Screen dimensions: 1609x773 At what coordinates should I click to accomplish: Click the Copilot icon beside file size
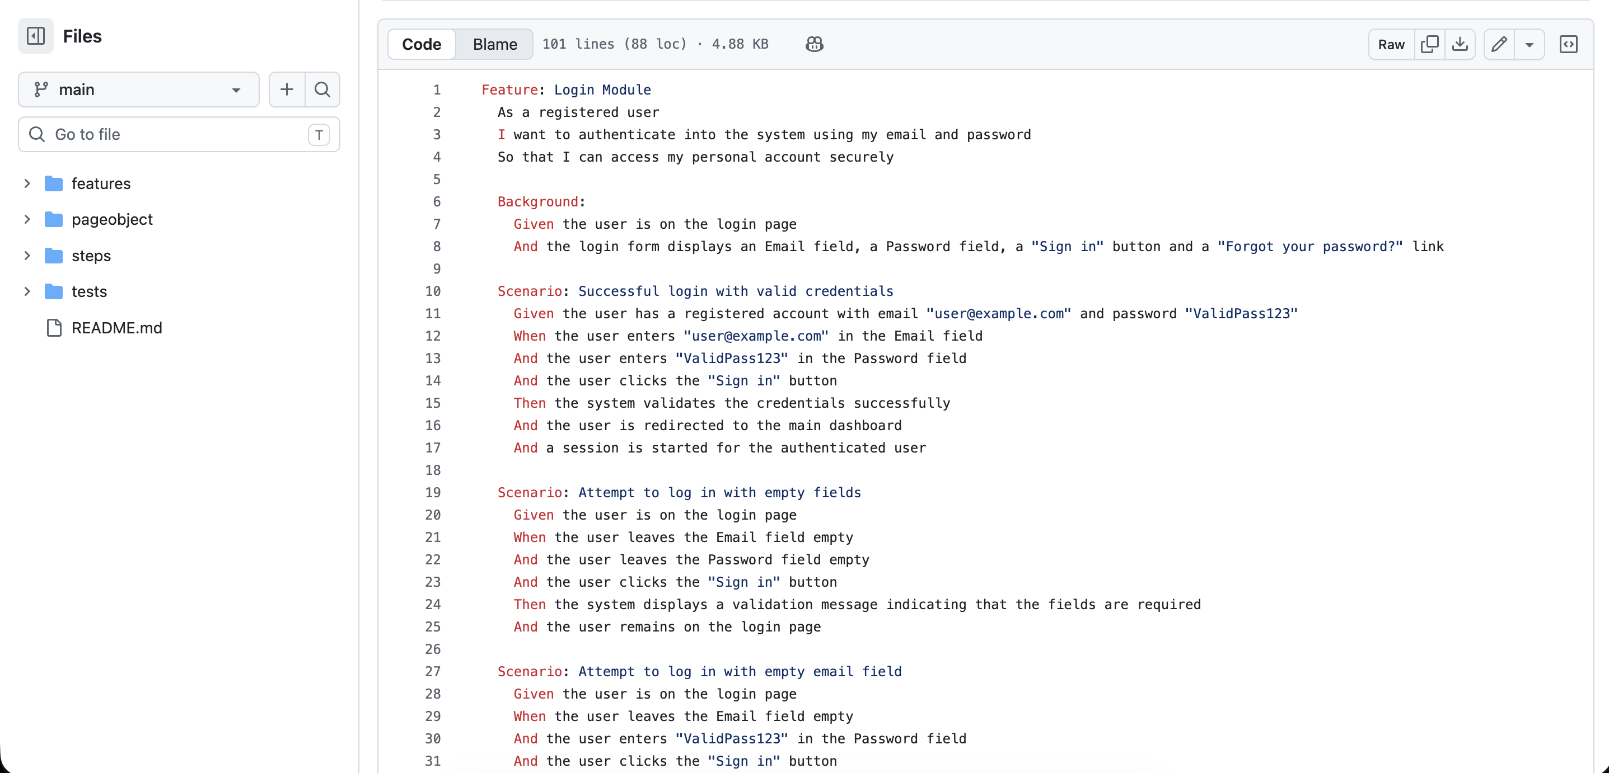click(x=814, y=44)
